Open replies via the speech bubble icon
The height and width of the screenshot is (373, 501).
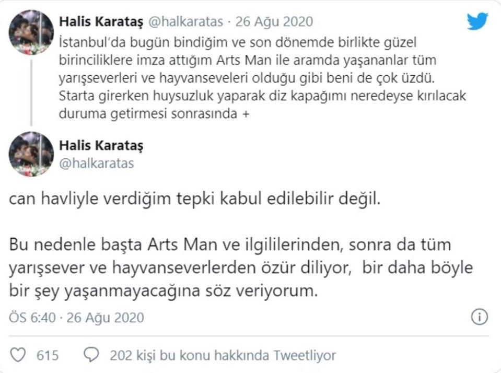[x=92, y=354]
